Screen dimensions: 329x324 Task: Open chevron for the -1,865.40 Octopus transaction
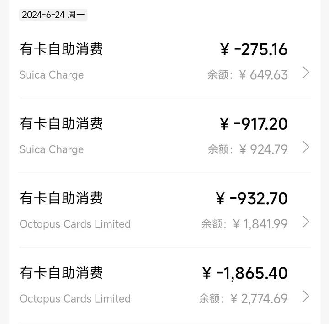point(306,296)
